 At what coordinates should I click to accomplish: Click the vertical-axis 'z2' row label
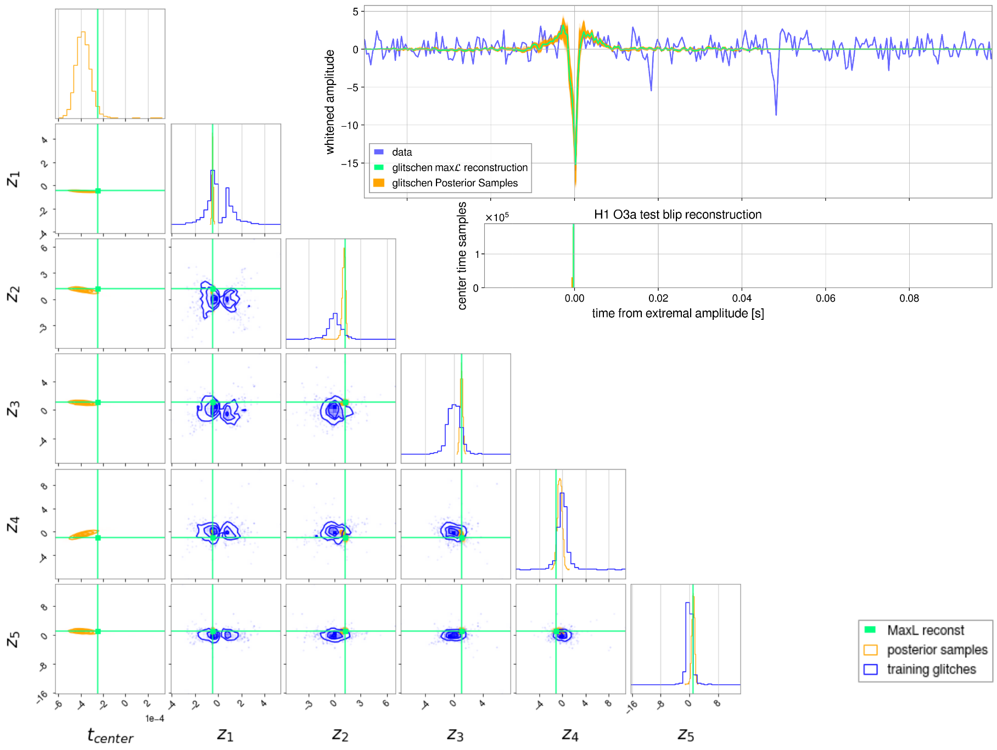click(13, 294)
